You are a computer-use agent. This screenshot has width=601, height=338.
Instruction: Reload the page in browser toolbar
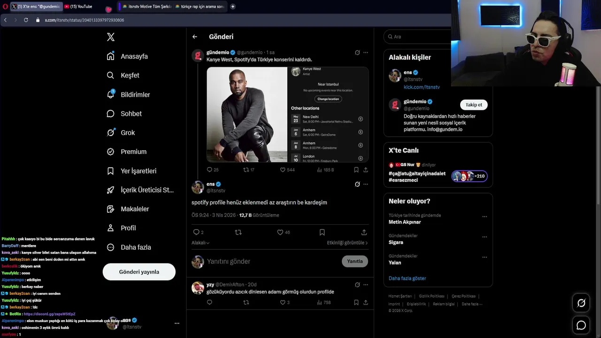(26, 20)
